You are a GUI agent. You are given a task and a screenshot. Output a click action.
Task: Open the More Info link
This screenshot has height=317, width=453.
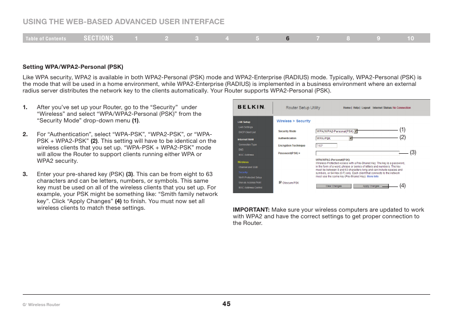[x=373, y=177]
